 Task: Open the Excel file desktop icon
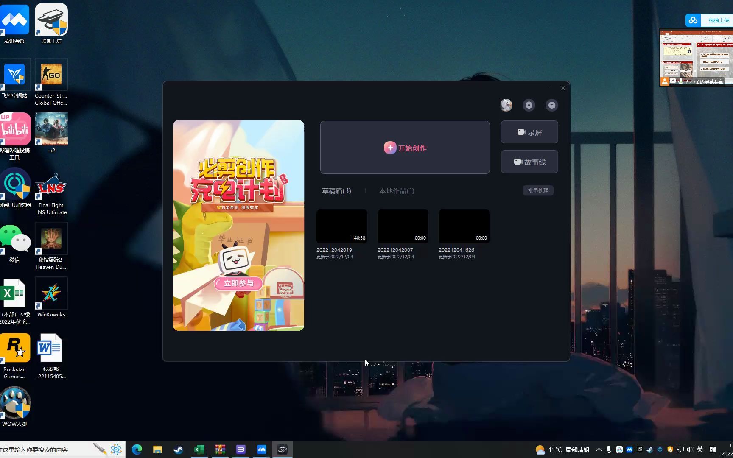(x=15, y=302)
